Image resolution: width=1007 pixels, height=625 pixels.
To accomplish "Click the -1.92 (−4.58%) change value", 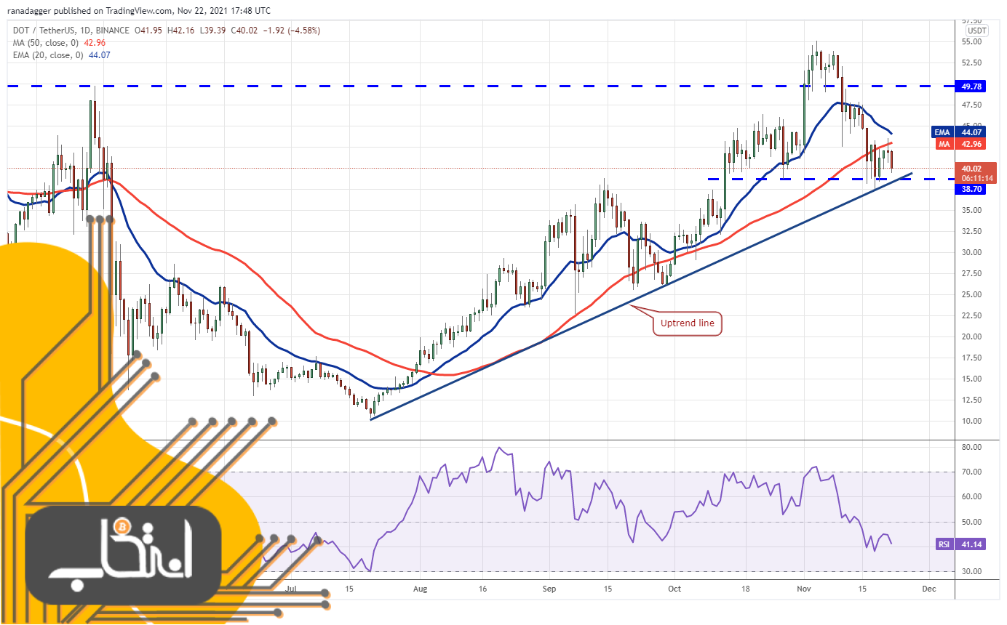I will coord(290,31).
